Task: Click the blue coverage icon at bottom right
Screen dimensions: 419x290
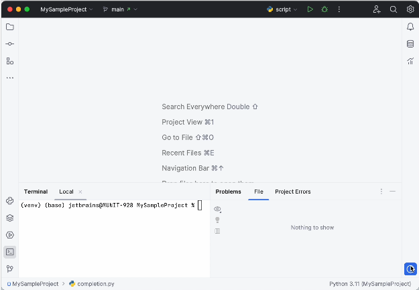Action: [x=410, y=269]
